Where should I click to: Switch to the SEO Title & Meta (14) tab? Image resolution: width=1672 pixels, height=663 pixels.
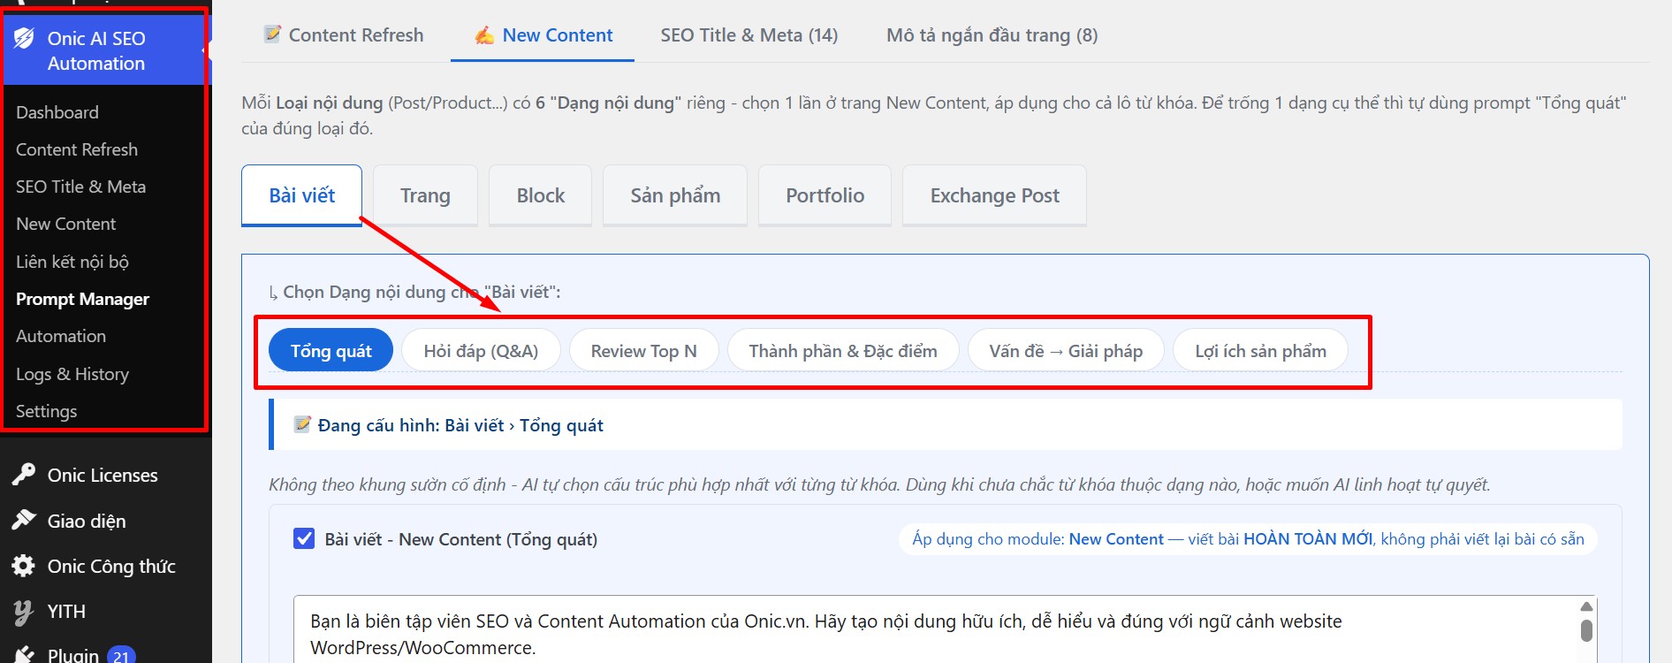point(749,35)
